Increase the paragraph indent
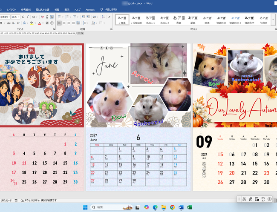 [x=88, y=17]
